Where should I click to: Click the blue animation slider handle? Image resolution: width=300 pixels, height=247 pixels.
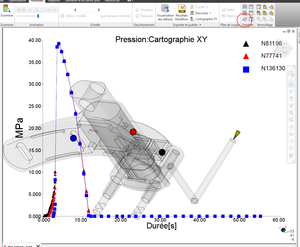(x=38, y=16)
